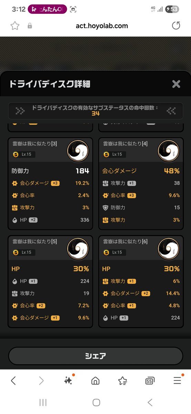Select disc thumbnail of 雲嶽は我に似たり[4]
The image size is (191, 414).
pos(169,151)
